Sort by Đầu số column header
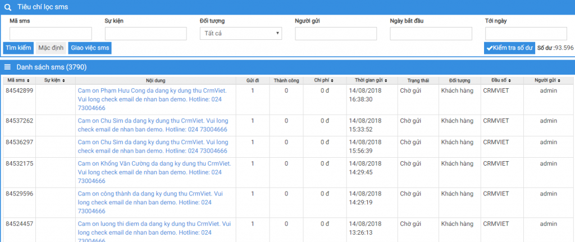The width and height of the screenshot is (575, 242). (501, 80)
